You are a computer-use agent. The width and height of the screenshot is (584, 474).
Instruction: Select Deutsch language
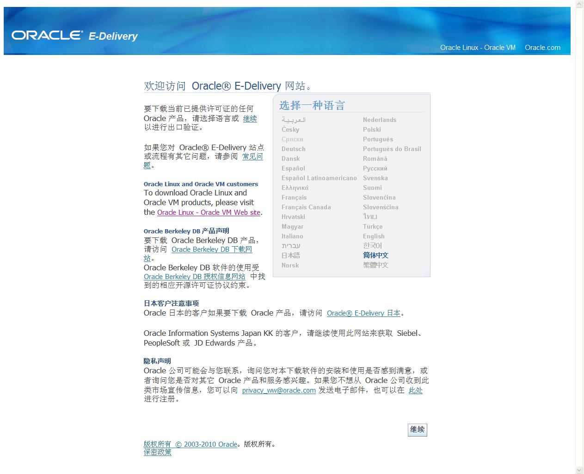294,149
